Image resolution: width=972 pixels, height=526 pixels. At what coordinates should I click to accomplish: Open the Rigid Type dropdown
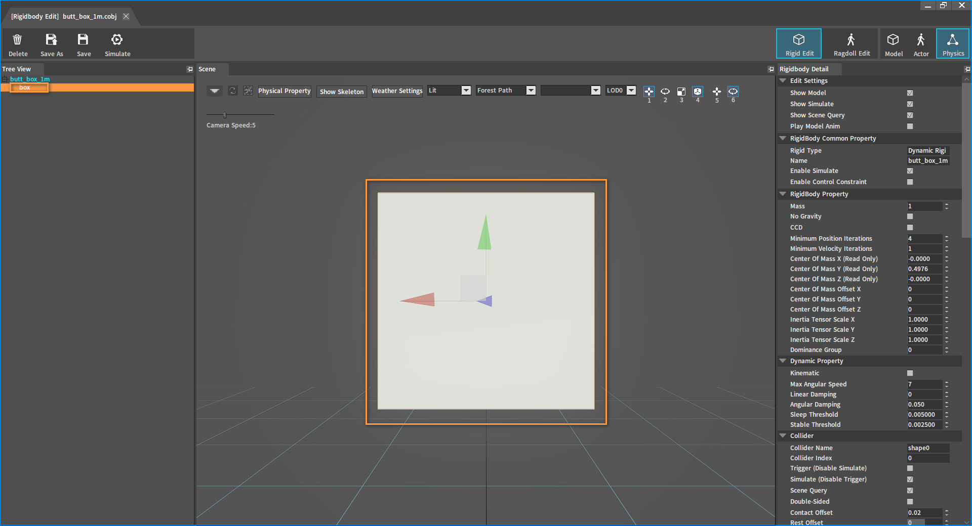click(x=928, y=151)
